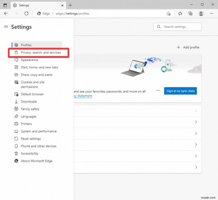Click the browser profile avatar icon
The image size is (218, 200).
click(201, 13)
